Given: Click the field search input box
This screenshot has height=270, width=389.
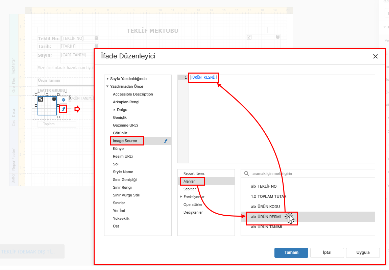Looking at the screenshot, I should 308,173.
